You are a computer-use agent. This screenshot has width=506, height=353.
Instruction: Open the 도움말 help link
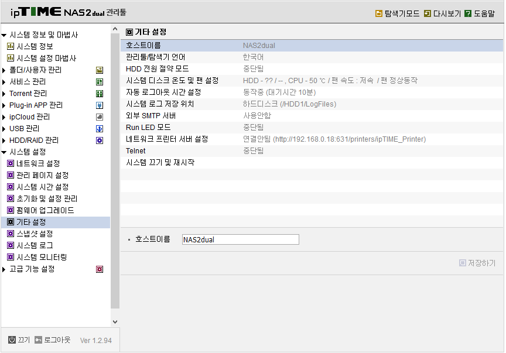[x=484, y=13]
